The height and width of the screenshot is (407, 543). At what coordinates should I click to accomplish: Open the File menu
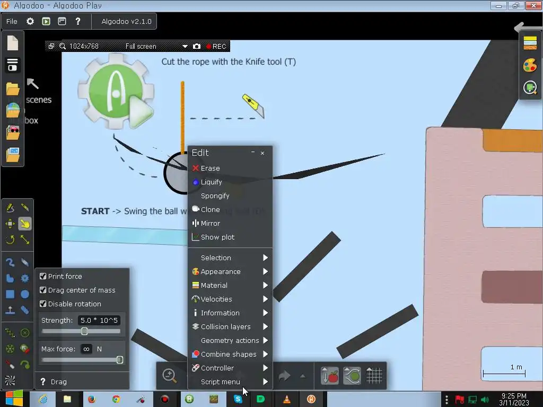tap(12, 21)
